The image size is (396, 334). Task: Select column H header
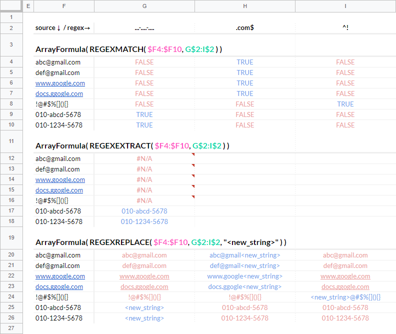click(x=245, y=6)
